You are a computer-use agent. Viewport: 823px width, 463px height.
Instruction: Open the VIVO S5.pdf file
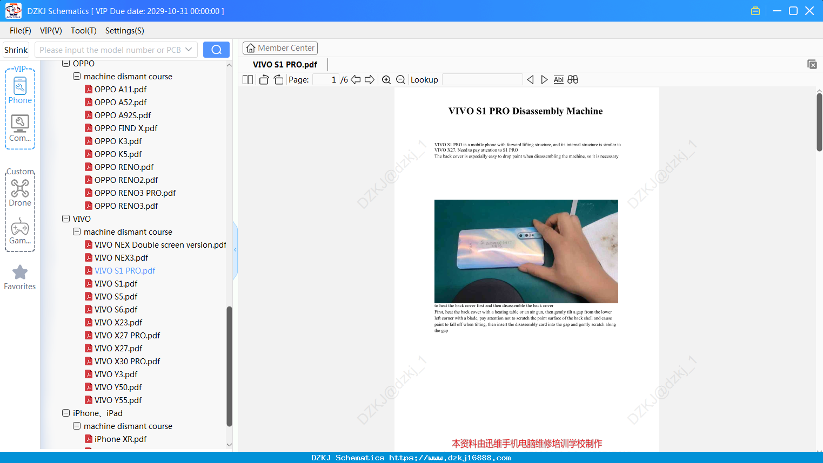pyautogui.click(x=116, y=296)
